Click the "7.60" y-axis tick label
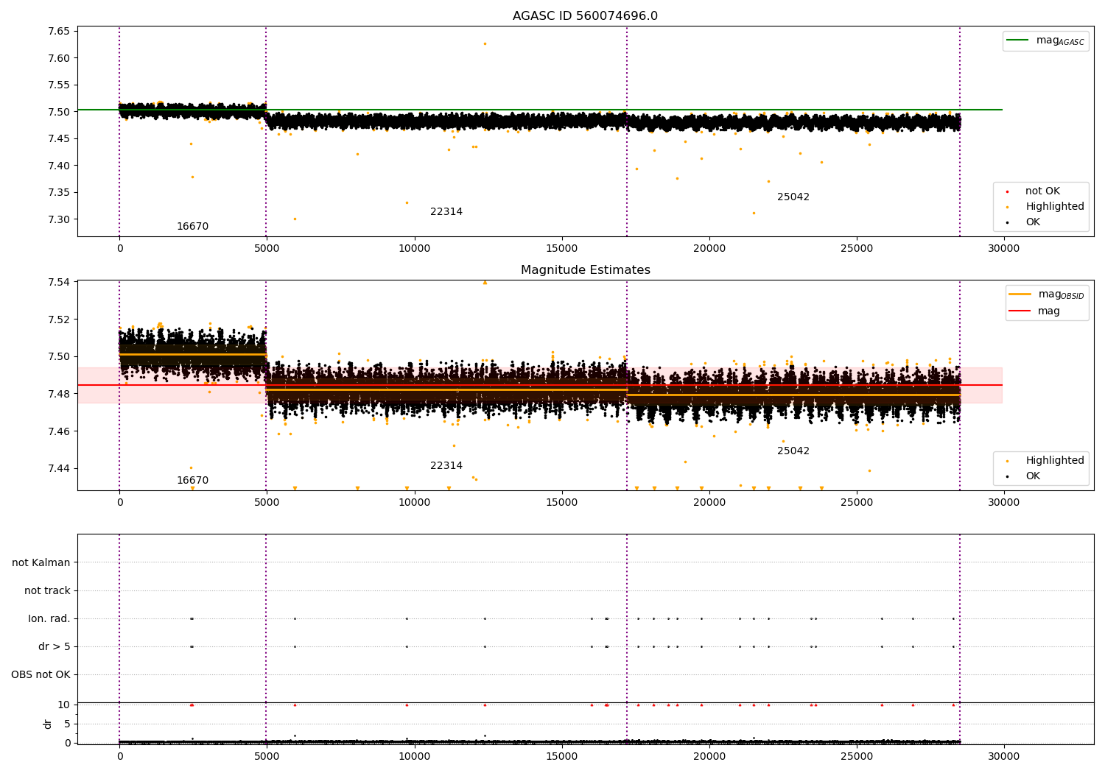The height and width of the screenshot is (773, 1105). point(60,58)
